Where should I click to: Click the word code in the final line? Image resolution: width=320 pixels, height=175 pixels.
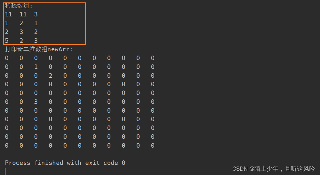click(111, 163)
